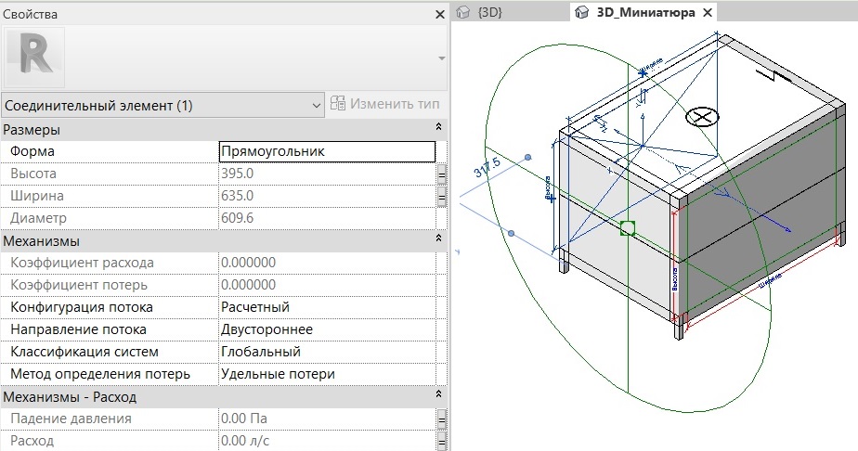Open the Соединительный элемент (1) filter dropdown
Viewport: 858px width, 451px height.
(x=162, y=106)
